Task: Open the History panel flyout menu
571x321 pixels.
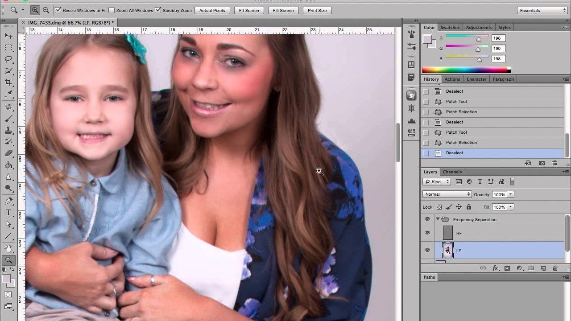Action: (x=565, y=79)
